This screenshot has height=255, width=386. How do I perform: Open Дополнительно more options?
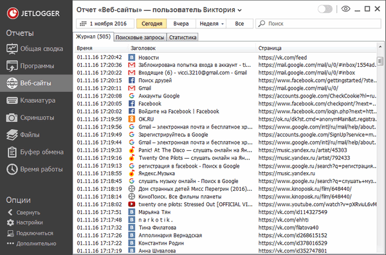tap(32, 243)
